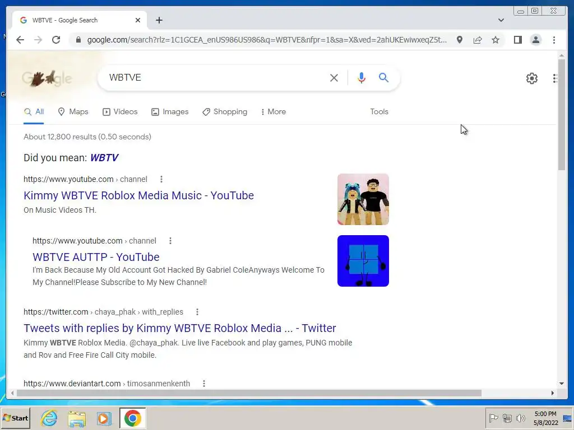The height and width of the screenshot is (430, 574).
Task: Open Windows Media Player from taskbar
Action: coord(104,418)
